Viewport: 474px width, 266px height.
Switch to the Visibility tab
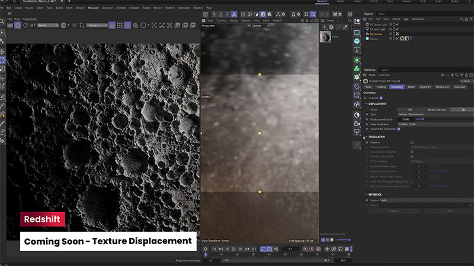tap(382, 87)
